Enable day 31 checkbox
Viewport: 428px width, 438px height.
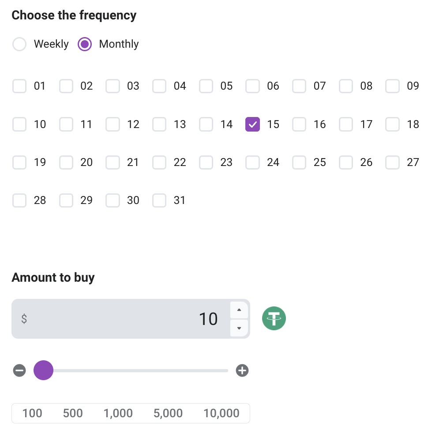click(159, 200)
